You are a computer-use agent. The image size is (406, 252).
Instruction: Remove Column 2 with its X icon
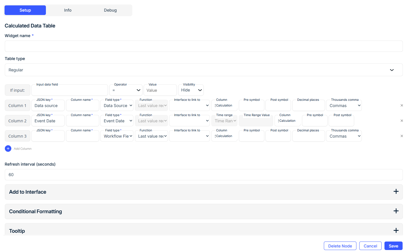click(402, 121)
